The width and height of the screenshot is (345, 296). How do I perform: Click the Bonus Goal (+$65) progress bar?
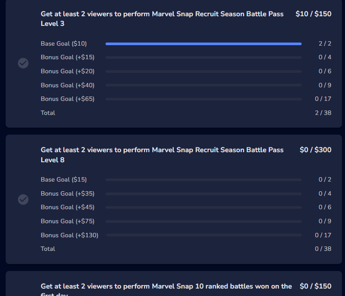[203, 99]
